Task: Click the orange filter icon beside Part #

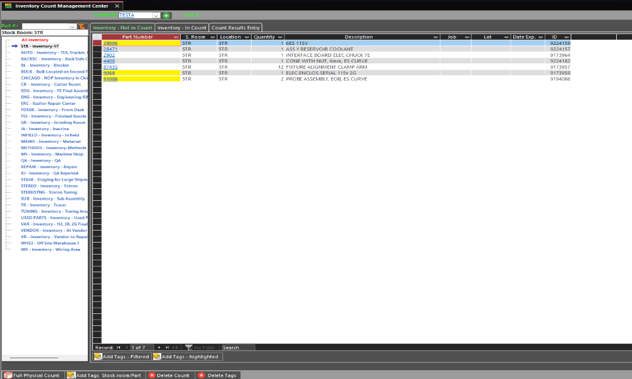Action: [x=82, y=27]
